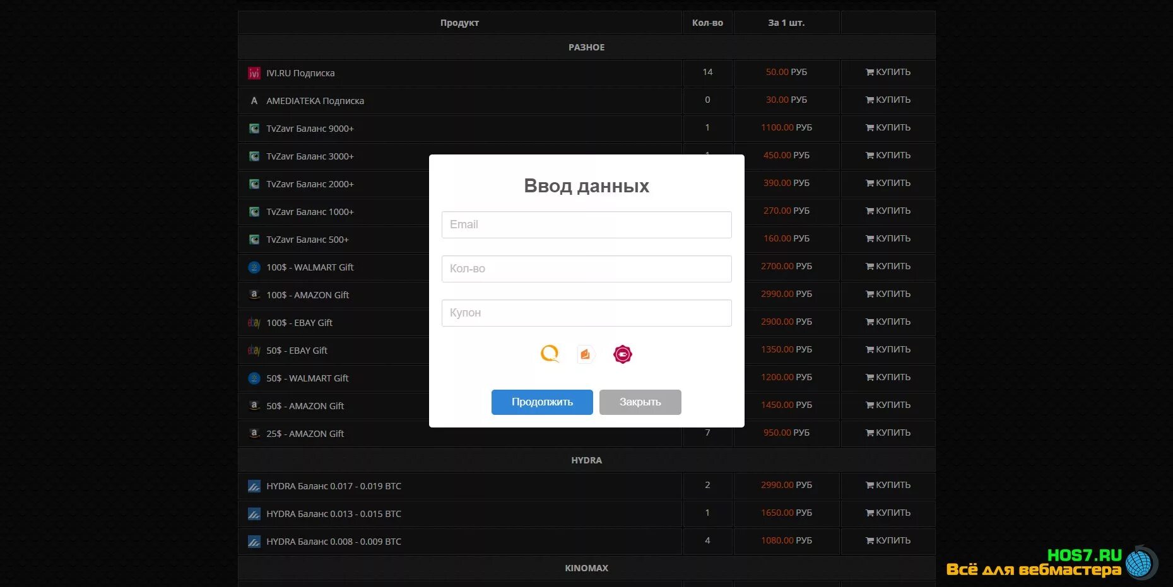Click the HYDRA 0.013 - 0.015 BTC icon
The image size is (1173, 587).
pos(254,514)
